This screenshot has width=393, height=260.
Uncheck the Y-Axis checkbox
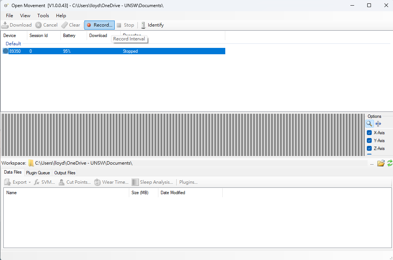click(x=369, y=141)
